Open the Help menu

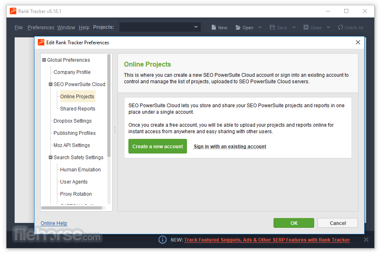click(84, 28)
